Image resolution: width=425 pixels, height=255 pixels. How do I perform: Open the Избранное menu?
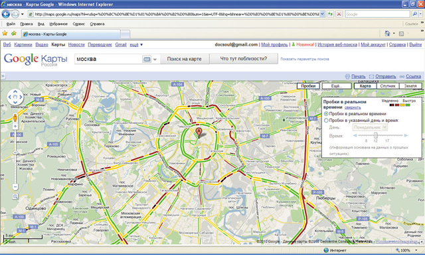[x=58, y=24]
